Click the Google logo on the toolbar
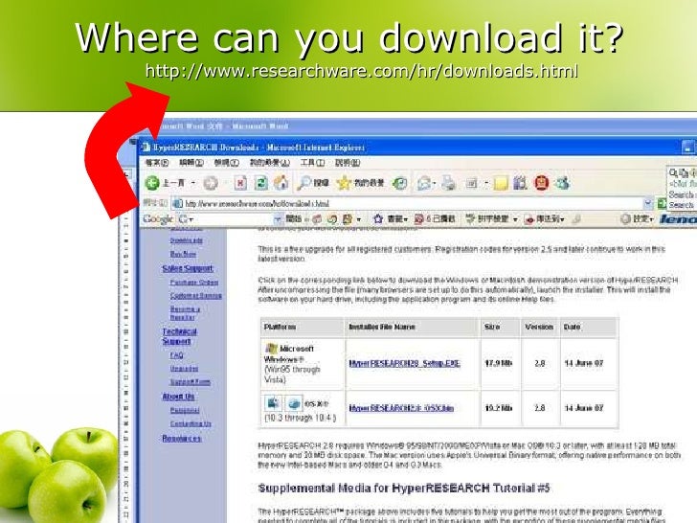 158,218
